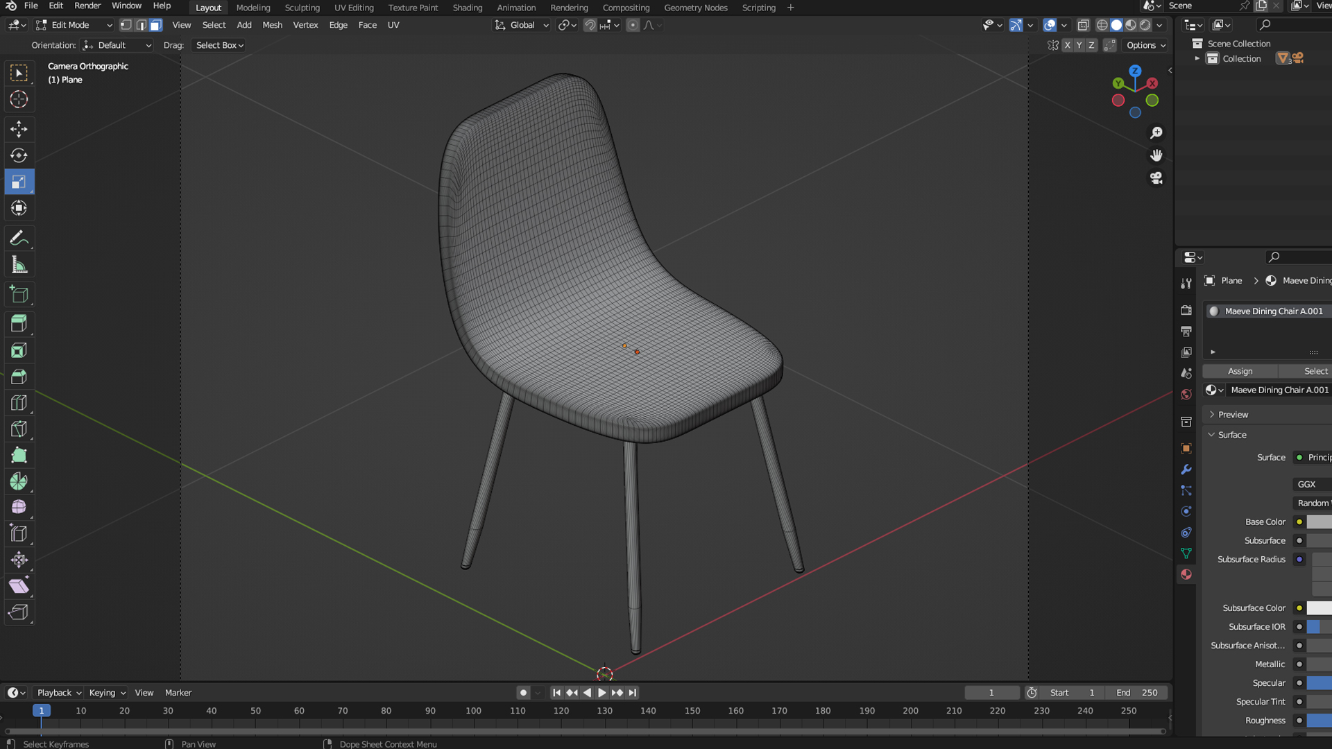Select the Rotate tool
The image size is (1332, 749).
coord(19,155)
